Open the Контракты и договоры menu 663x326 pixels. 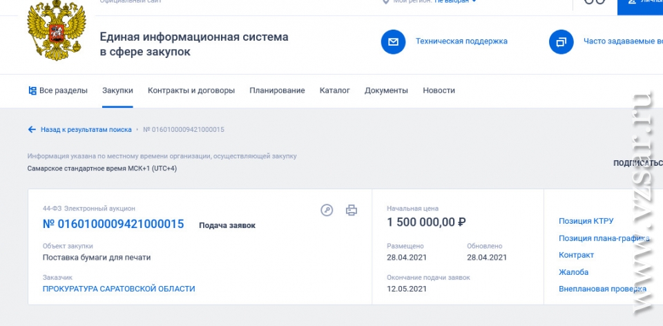191,90
